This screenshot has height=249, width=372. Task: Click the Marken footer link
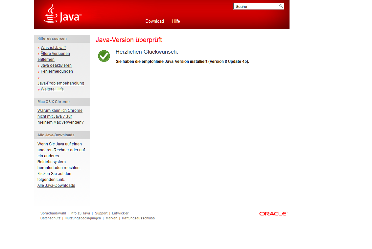tap(111, 218)
